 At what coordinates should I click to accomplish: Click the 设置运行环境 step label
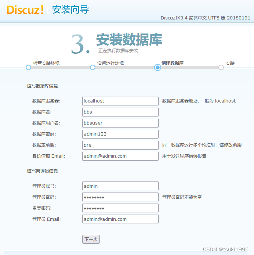110,63
